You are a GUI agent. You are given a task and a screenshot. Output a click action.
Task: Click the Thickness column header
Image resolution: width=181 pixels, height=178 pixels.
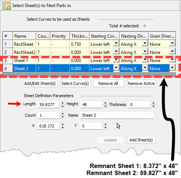[x=79, y=36]
